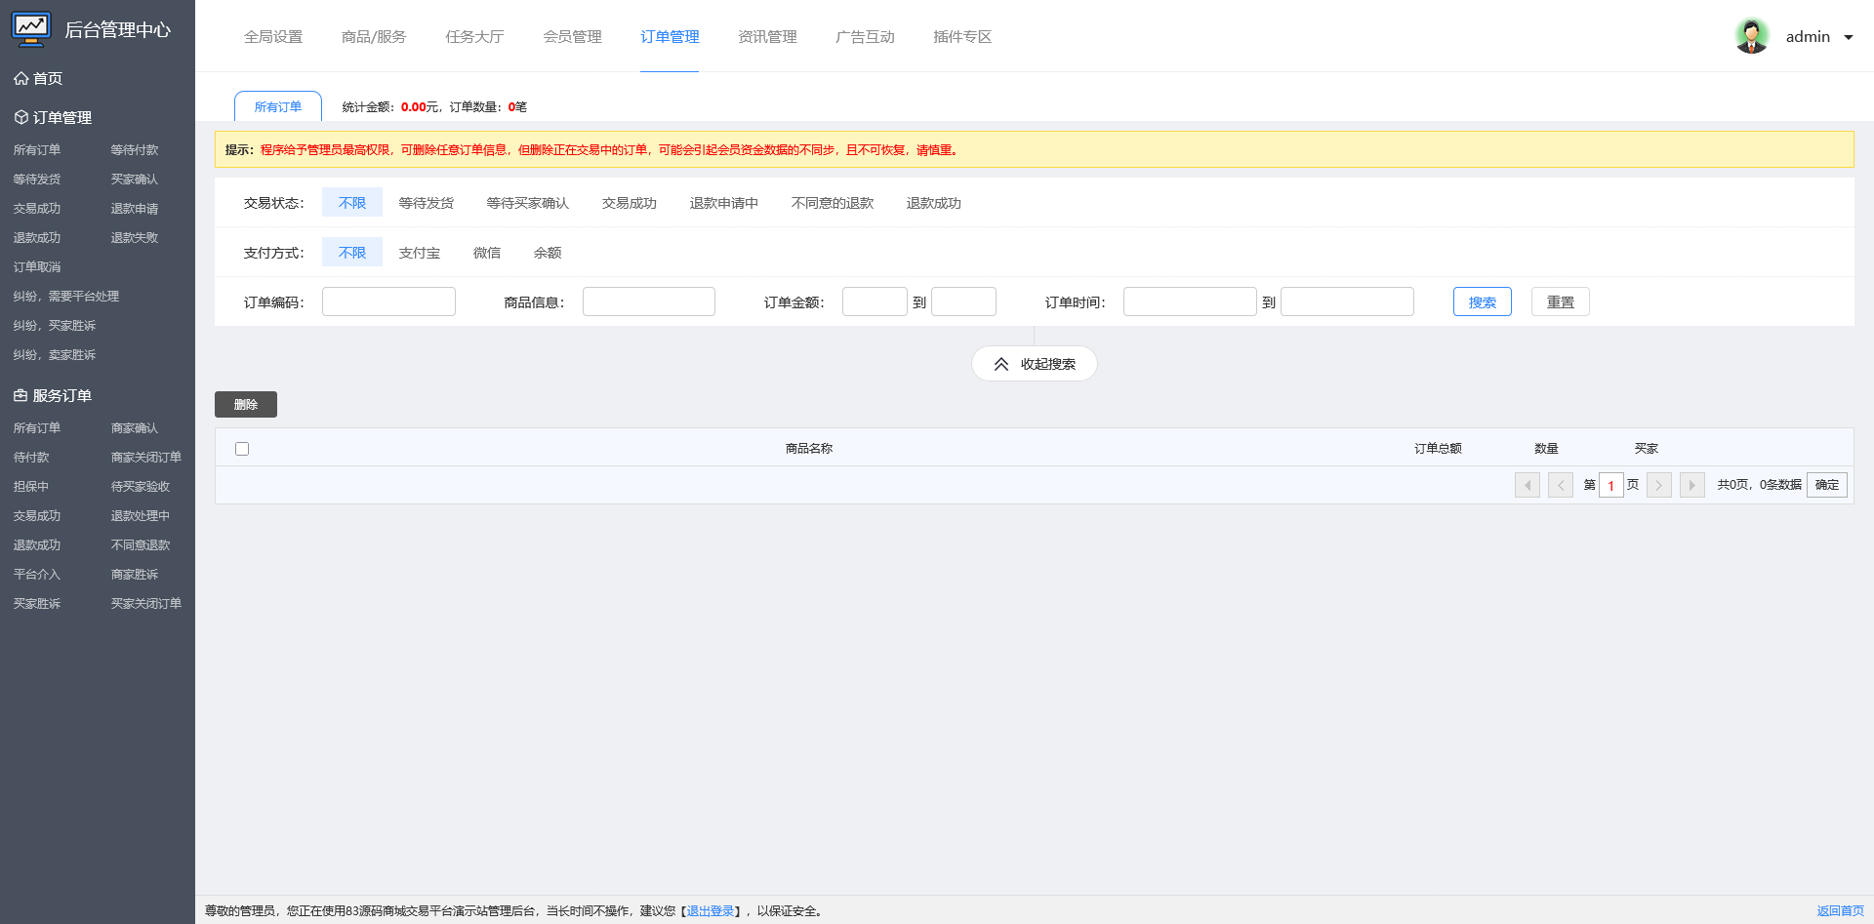Open 商家关闭订单 in sidebar
Screen dimensions: 1874x924
[146, 458]
